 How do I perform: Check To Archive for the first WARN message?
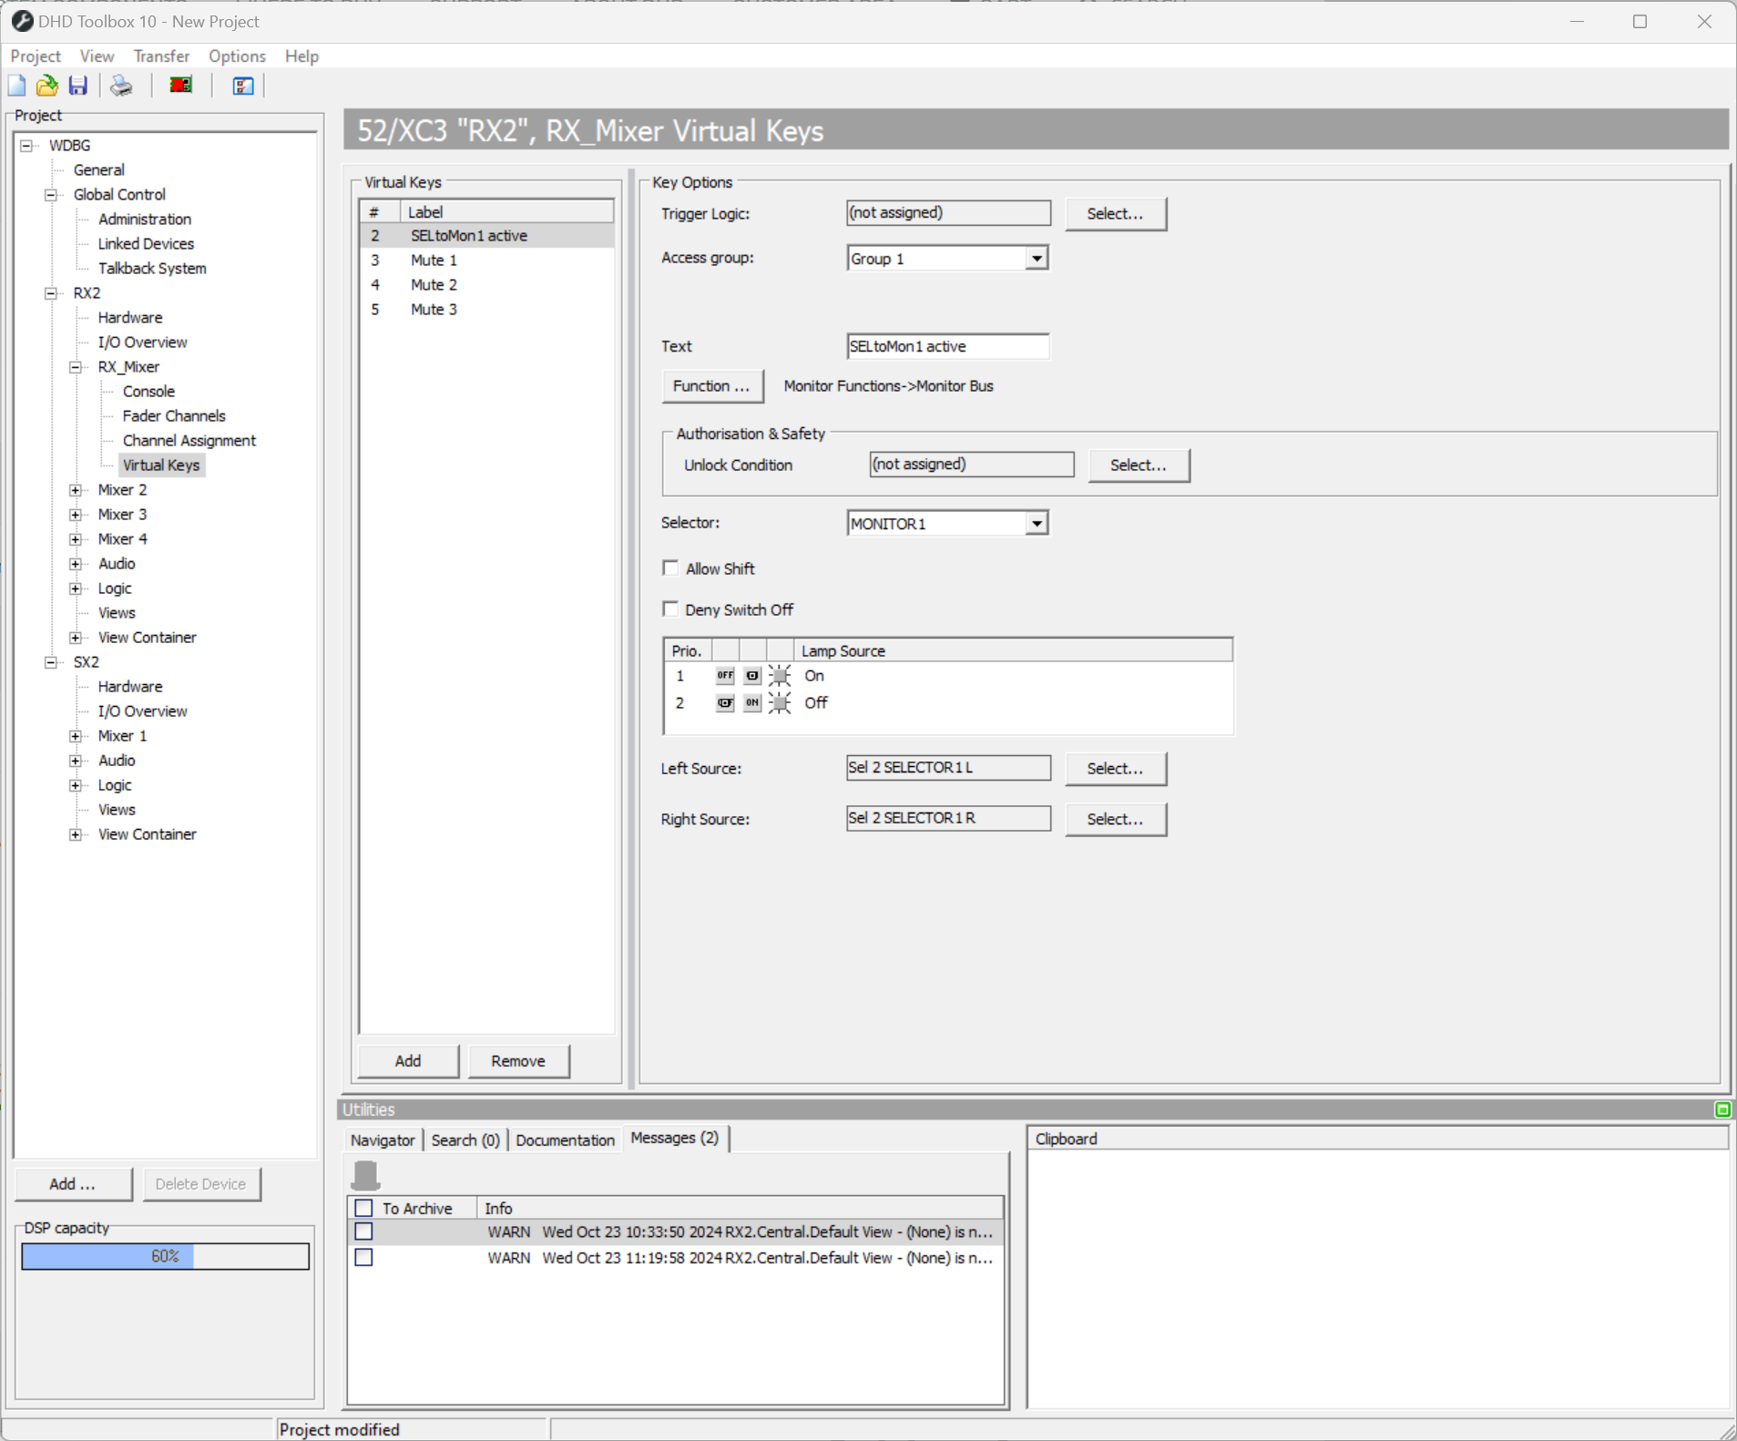coord(364,1231)
